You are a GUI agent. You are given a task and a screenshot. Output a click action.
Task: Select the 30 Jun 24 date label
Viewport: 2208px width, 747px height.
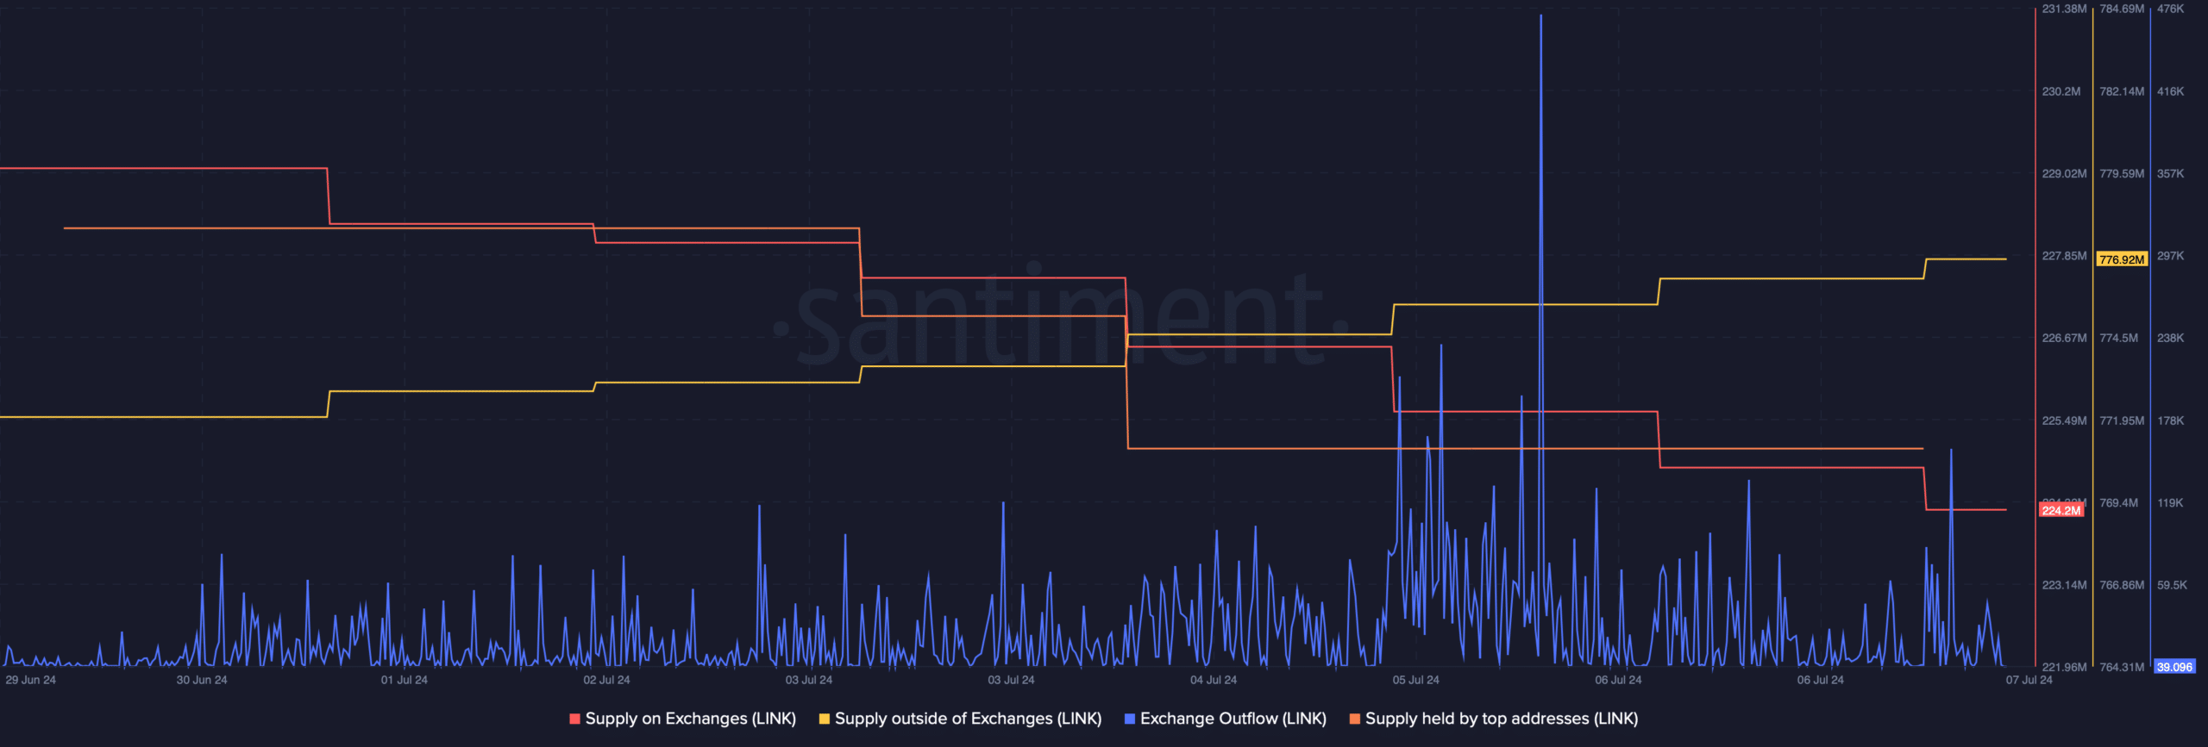tap(202, 680)
